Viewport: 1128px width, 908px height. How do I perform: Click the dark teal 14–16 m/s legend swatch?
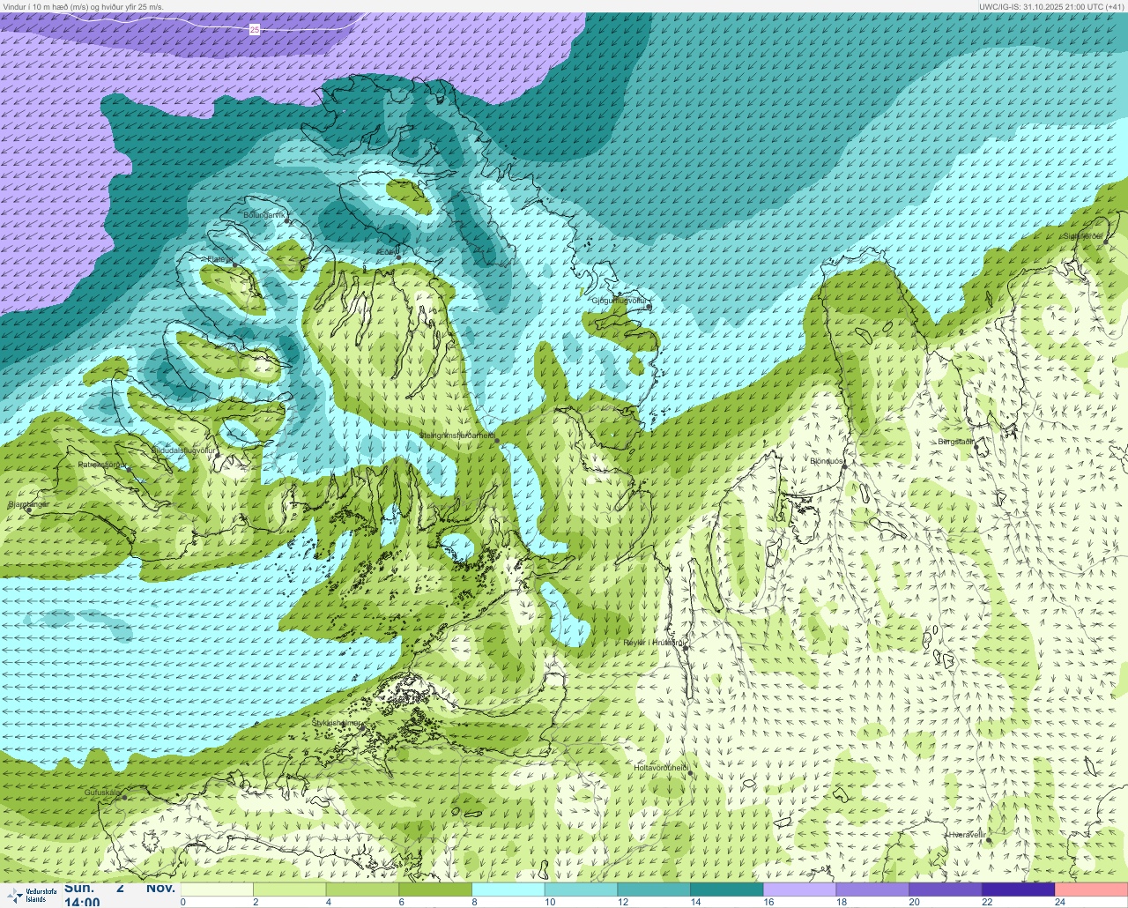point(727,889)
